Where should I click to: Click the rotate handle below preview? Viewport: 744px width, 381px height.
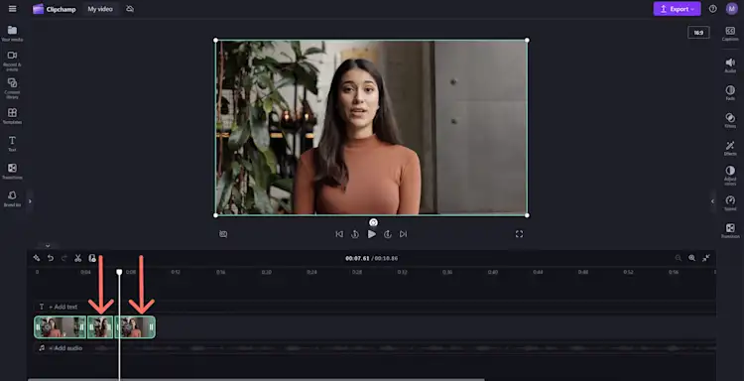373,222
